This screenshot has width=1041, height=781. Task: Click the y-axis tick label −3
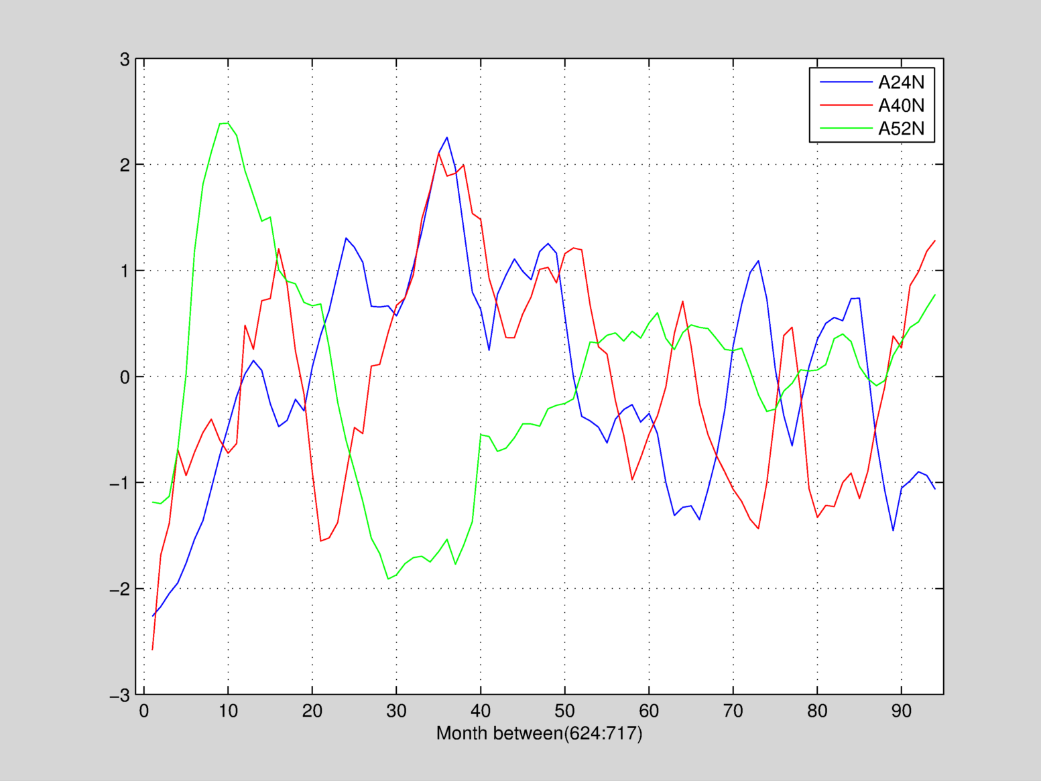(x=120, y=696)
